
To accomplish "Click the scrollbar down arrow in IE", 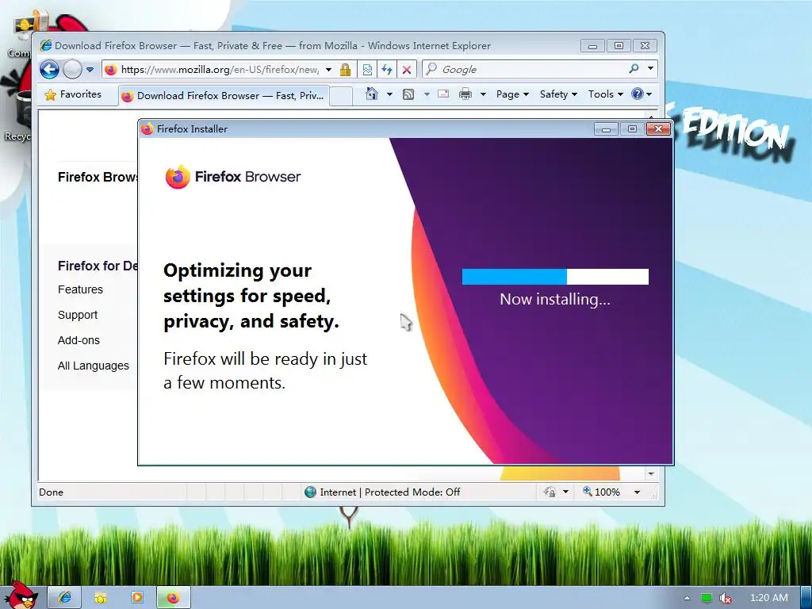I will [652, 473].
